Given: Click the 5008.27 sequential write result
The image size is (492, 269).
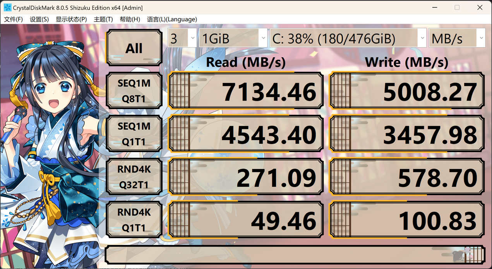Looking at the screenshot, I should 407,91.
